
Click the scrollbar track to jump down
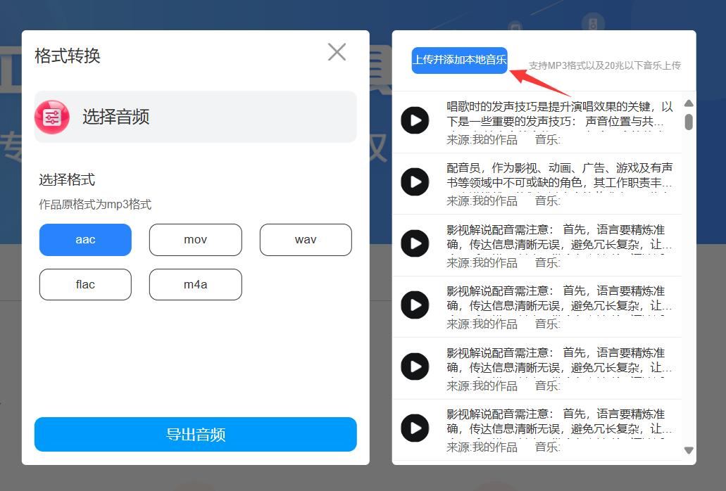(688, 281)
